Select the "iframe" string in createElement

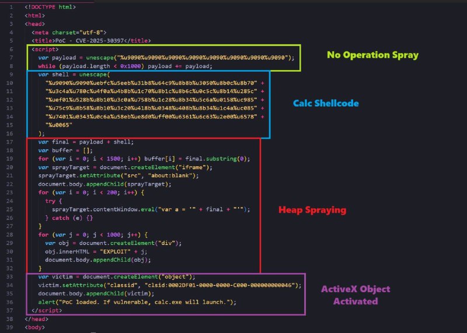[x=192, y=167]
